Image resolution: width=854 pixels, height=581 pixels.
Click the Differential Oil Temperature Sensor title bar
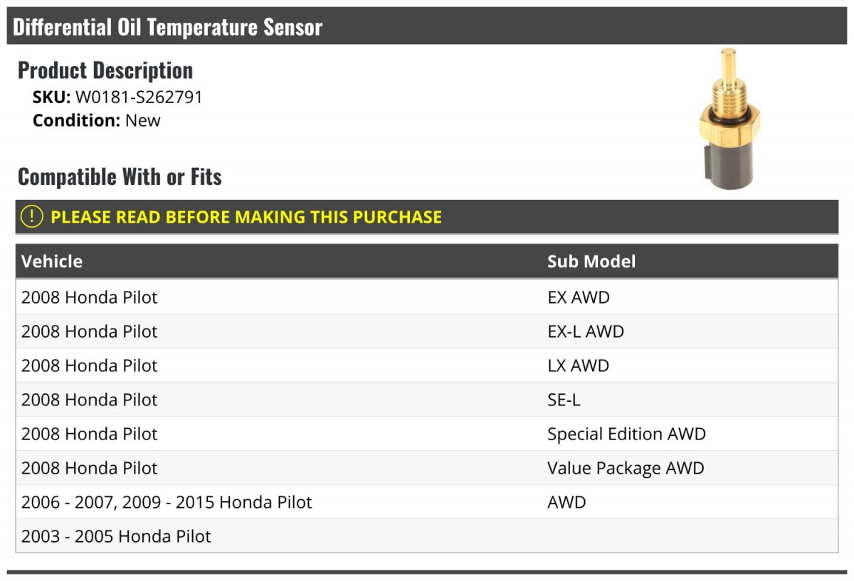pos(168,27)
